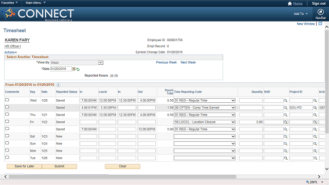Open Time Reporting Code dropdown for Wed 1/20
The width and height of the screenshot is (329, 185).
[x=205, y=101]
